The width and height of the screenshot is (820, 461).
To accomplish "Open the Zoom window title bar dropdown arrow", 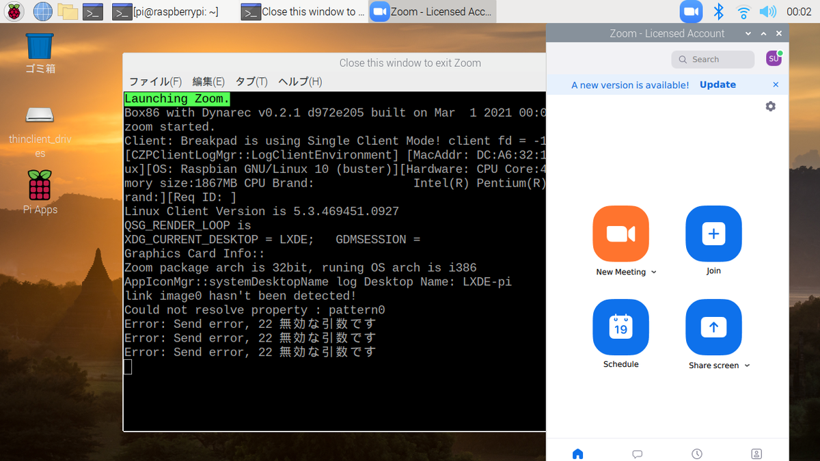I will pyautogui.click(x=748, y=33).
